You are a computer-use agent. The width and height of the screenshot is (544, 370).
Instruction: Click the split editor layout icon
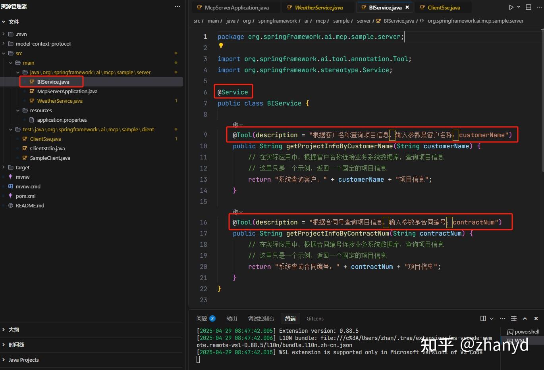coord(528,7)
